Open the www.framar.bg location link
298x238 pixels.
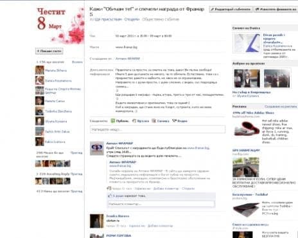tap(127, 47)
